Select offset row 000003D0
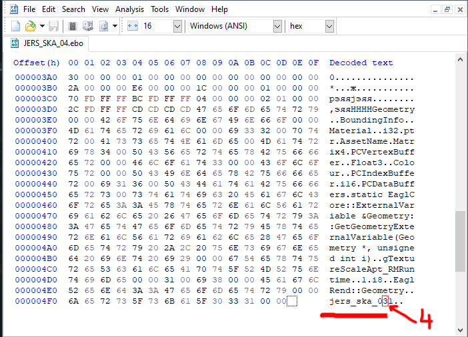 (x=36, y=109)
